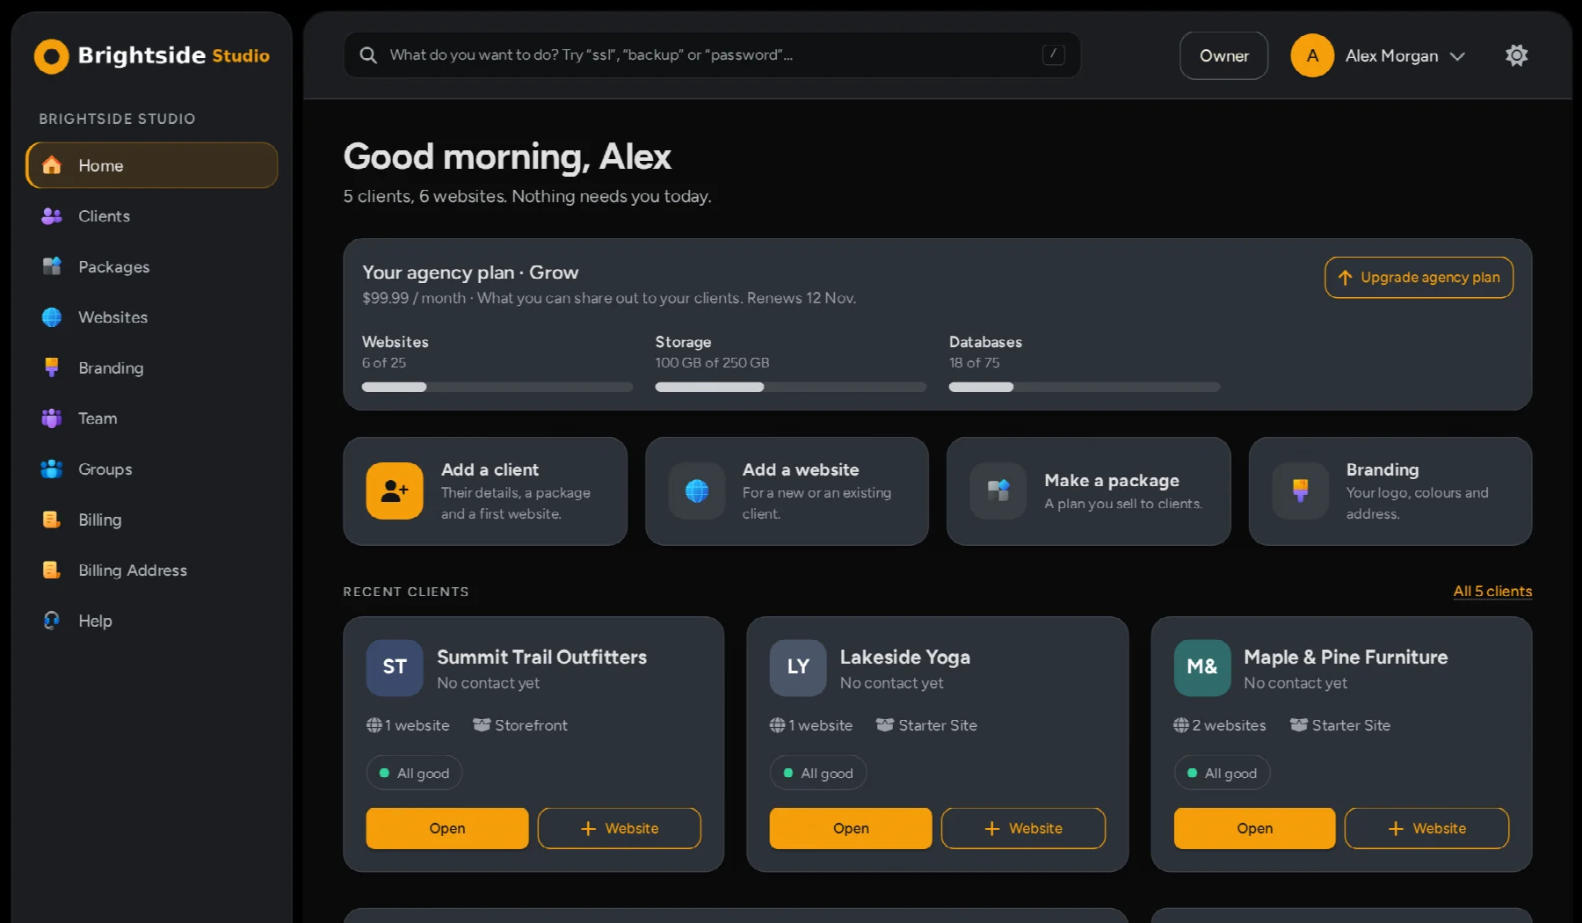Click the Add a website globe icon
Viewport: 1582px width, 923px height.
tap(697, 491)
